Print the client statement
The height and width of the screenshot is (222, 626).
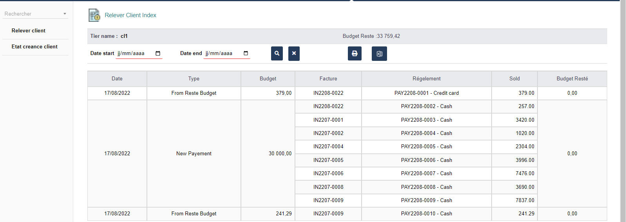click(x=355, y=53)
